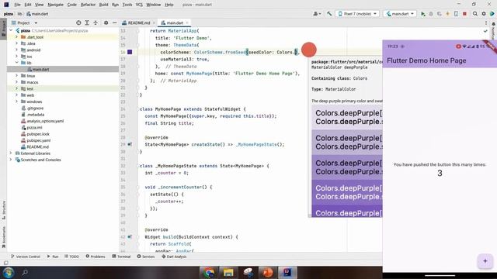Open the Services tool window
Viewport: 497px width, 279px height.
coord(146,257)
